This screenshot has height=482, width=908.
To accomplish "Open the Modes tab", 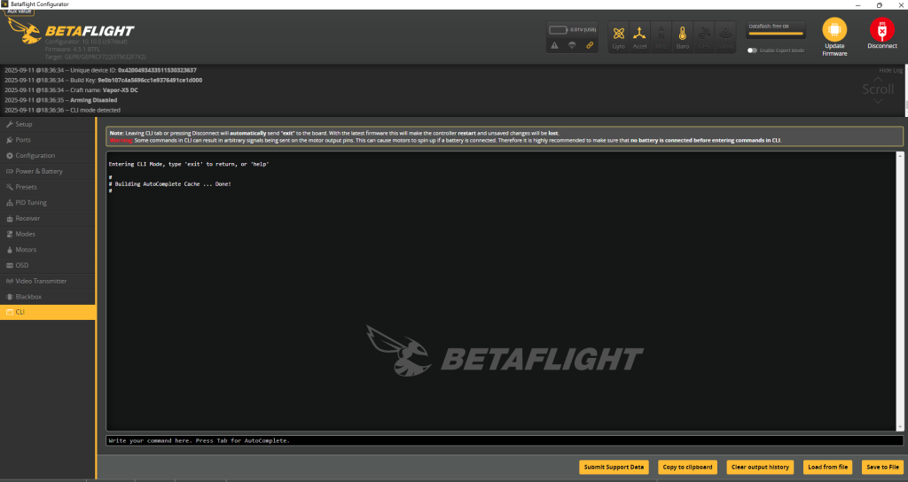I will click(48, 234).
